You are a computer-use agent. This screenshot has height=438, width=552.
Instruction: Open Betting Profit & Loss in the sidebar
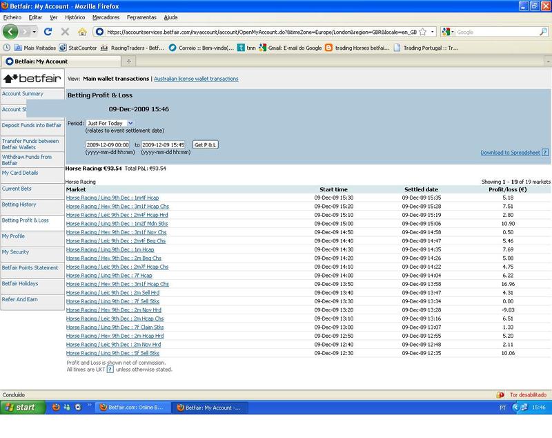coord(26,220)
